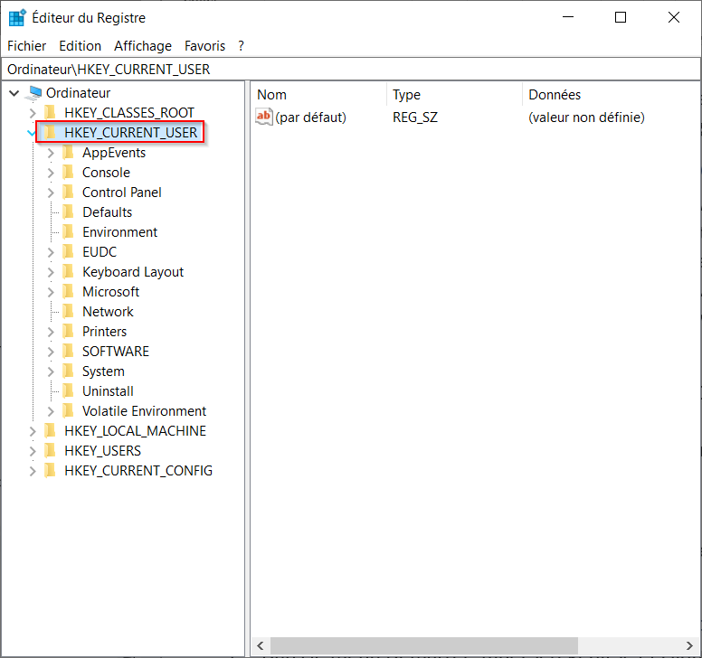Click the Keyboard Layout folder icon
The height and width of the screenshot is (658, 702).
[68, 271]
